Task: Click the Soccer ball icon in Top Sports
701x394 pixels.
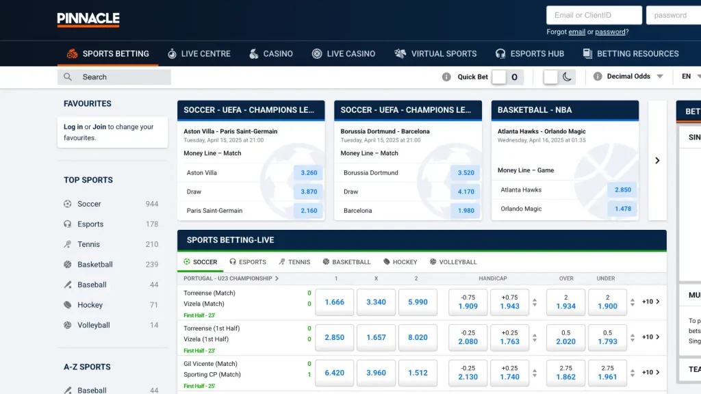Action: (68, 204)
